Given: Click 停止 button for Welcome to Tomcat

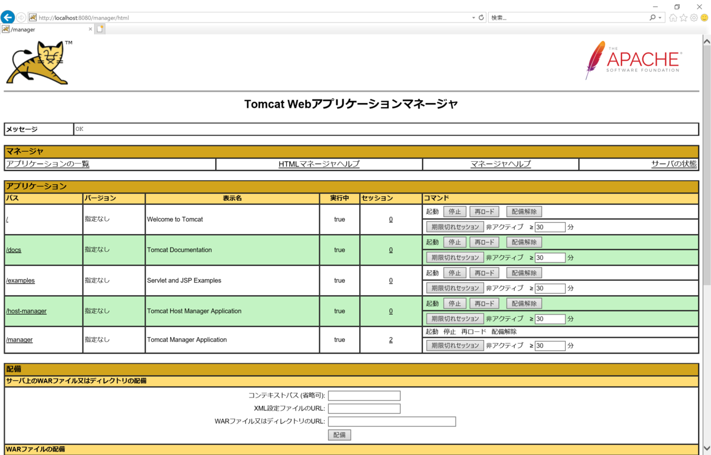Looking at the screenshot, I should (x=454, y=212).
